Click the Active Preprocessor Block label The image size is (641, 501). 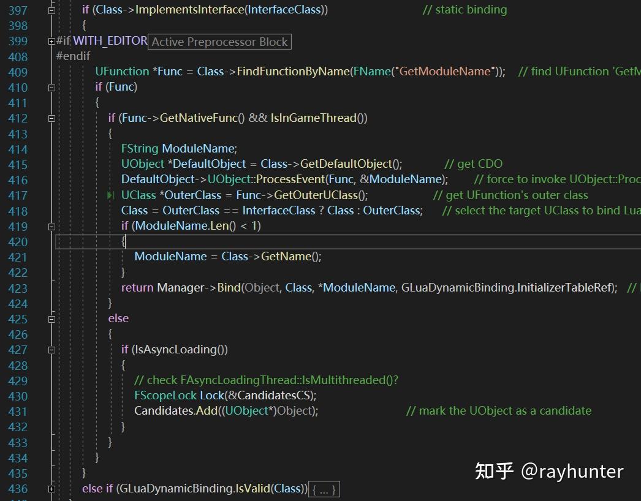point(219,42)
